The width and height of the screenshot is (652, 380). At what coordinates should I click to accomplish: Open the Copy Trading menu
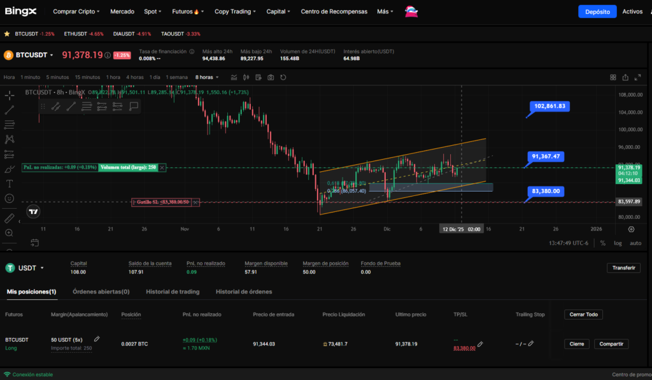236,11
